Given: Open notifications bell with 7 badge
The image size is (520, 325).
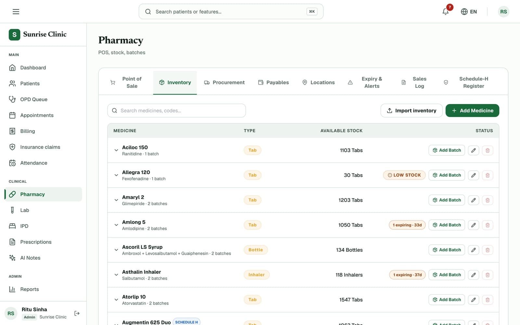Looking at the screenshot, I should tap(446, 12).
